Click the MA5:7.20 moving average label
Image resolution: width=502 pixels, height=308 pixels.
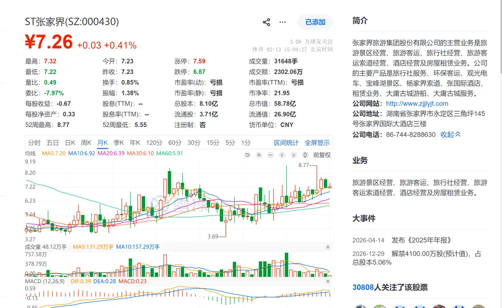point(53,153)
